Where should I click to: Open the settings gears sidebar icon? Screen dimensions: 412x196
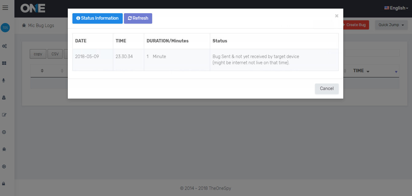[4, 46]
